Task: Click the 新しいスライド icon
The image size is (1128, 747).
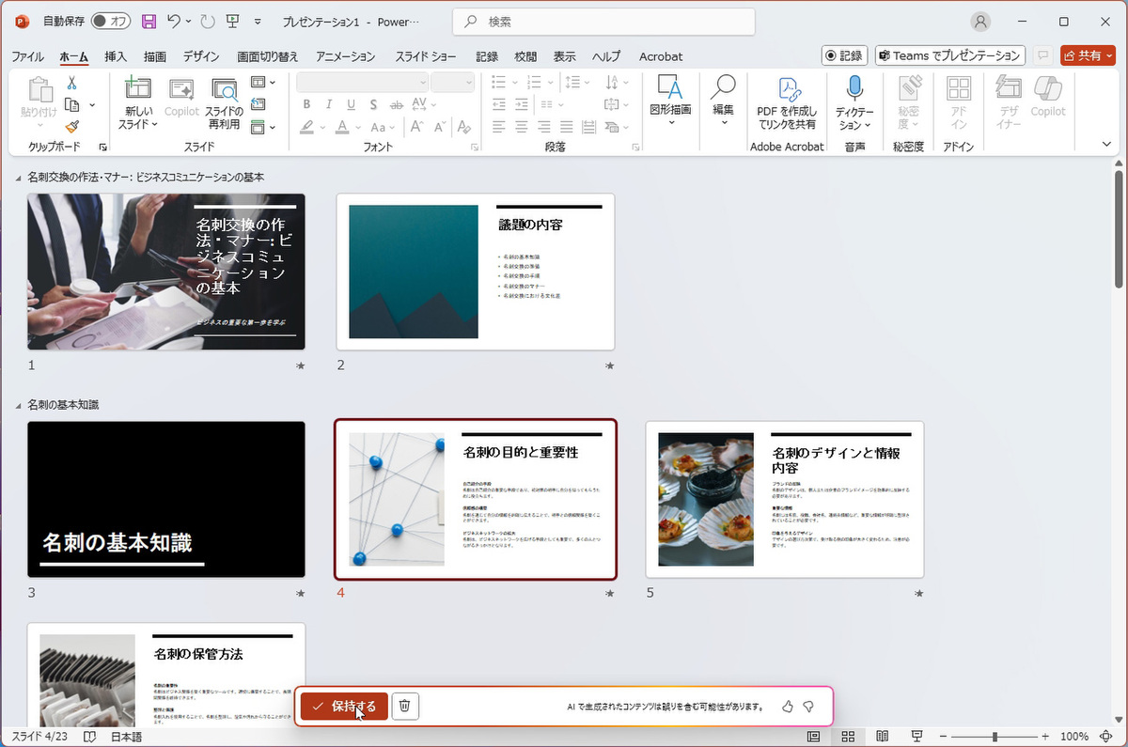Action: (x=138, y=89)
